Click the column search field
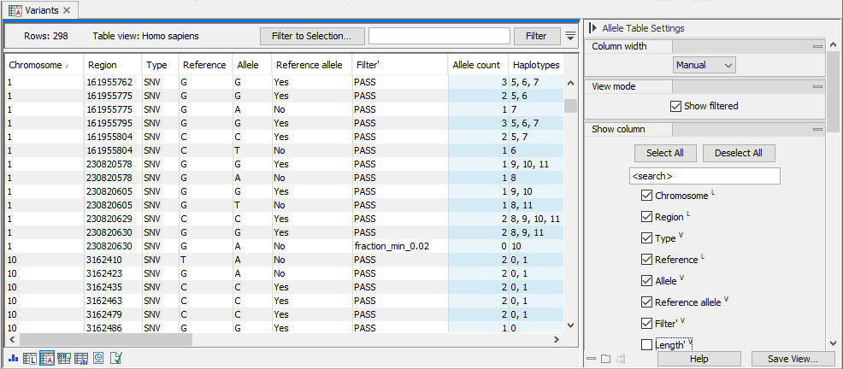 (704, 176)
